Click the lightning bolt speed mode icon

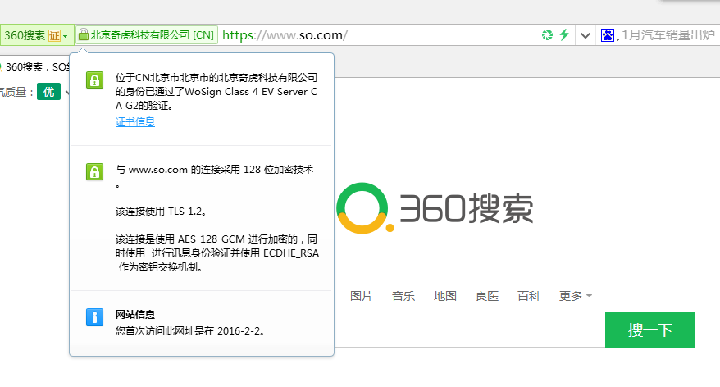pyautogui.click(x=564, y=35)
